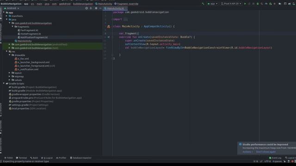Open the Build tool window tab
This screenshot has height=166, width=296.
click(34, 158)
